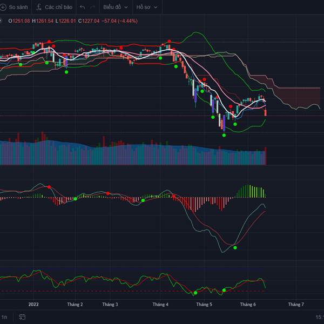Click the fx indicators icon
This screenshot has width=324, height=324.
click(39, 7)
